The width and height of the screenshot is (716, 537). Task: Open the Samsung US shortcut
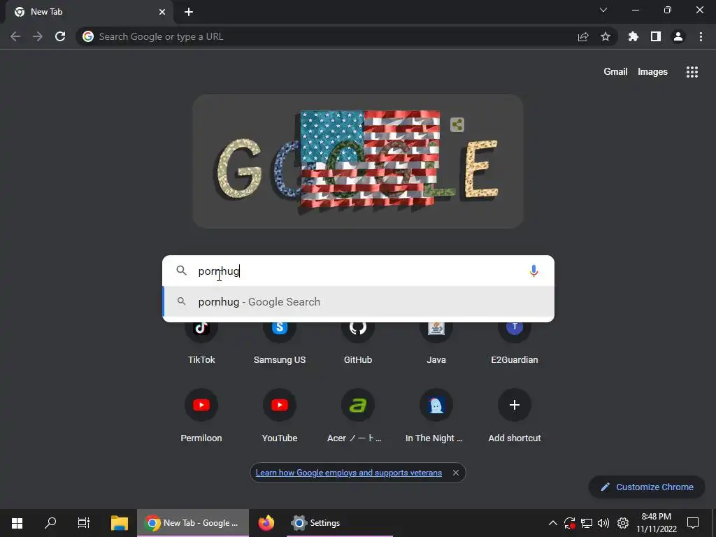point(280,342)
